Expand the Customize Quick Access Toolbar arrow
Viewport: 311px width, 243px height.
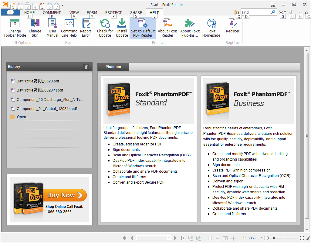click(62, 5)
